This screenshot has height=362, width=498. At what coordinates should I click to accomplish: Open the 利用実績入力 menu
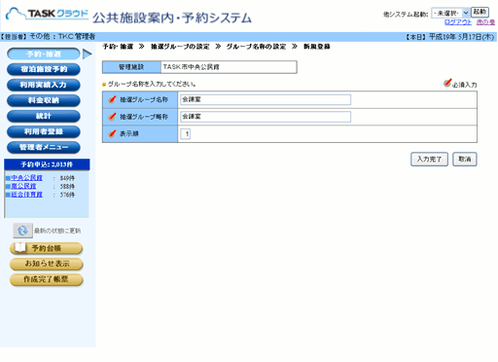tap(44, 85)
